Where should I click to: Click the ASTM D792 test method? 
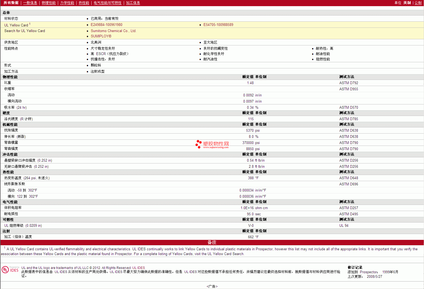[348, 83]
